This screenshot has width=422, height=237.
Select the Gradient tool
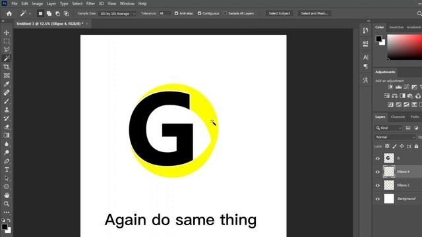click(7, 135)
